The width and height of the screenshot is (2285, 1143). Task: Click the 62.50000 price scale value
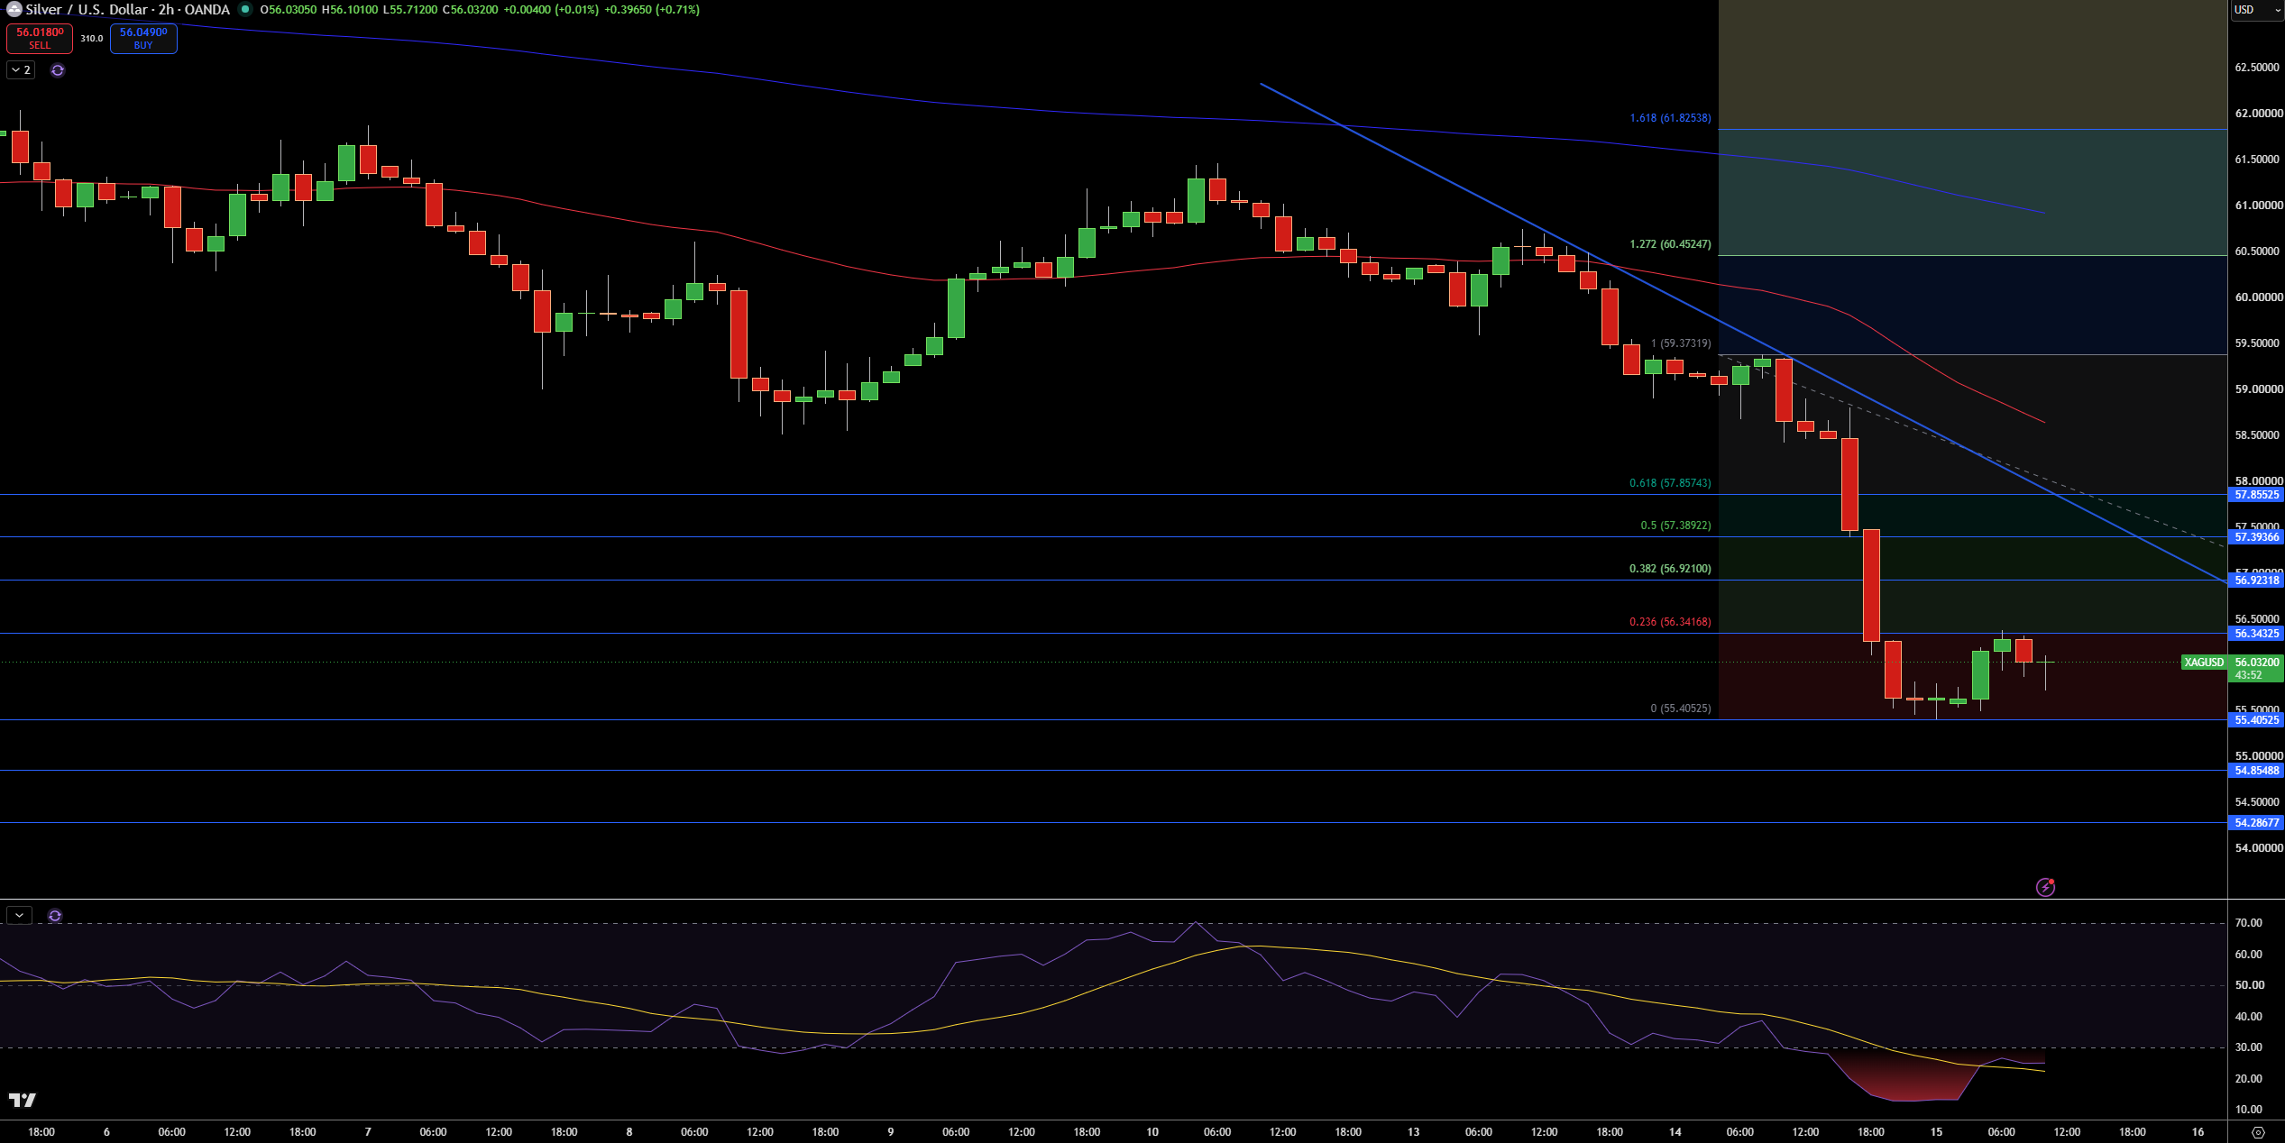click(x=2258, y=68)
